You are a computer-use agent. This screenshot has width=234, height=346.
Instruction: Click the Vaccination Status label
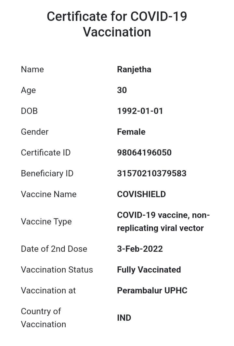click(x=57, y=270)
